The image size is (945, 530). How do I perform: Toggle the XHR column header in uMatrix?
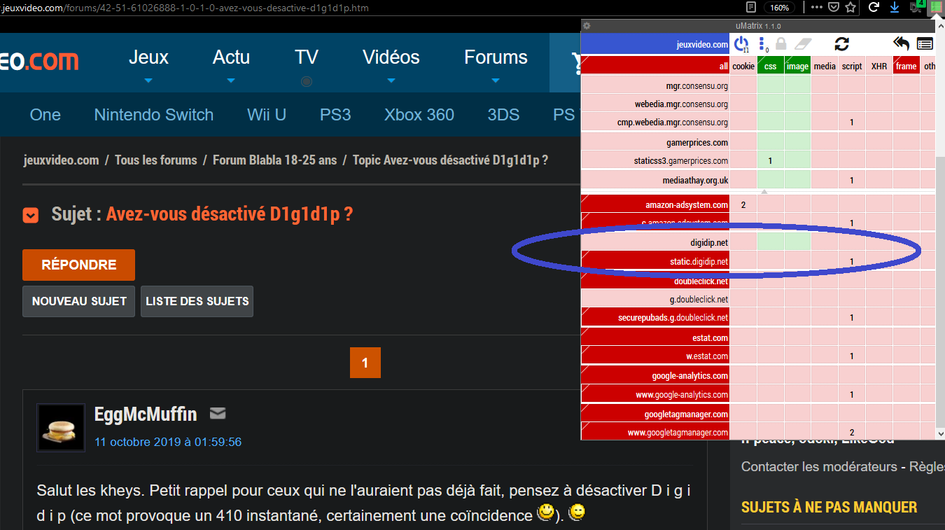[x=879, y=66]
